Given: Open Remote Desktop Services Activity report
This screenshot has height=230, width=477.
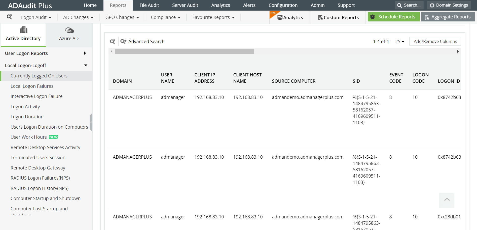Looking at the screenshot, I should 45,148.
